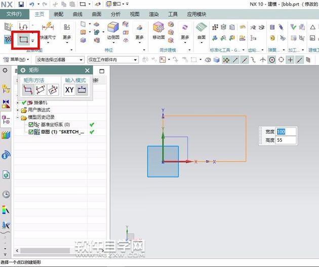Toggle the 基准坐标系 (0) checkbox
Screen dimensions: 319x267
click(31, 125)
